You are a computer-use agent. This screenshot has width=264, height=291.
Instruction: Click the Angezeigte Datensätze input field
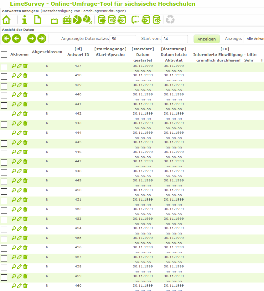[x=123, y=39]
